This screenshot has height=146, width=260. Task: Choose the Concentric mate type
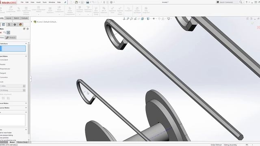pos(4,77)
